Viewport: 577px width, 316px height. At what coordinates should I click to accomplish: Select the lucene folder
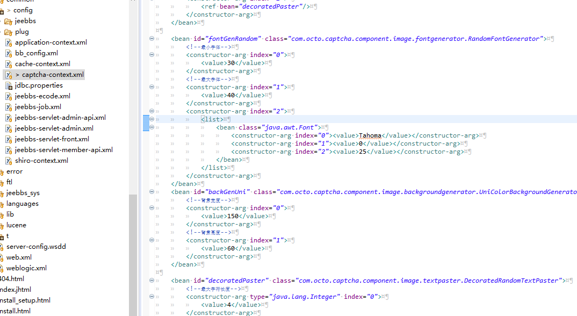click(x=16, y=225)
